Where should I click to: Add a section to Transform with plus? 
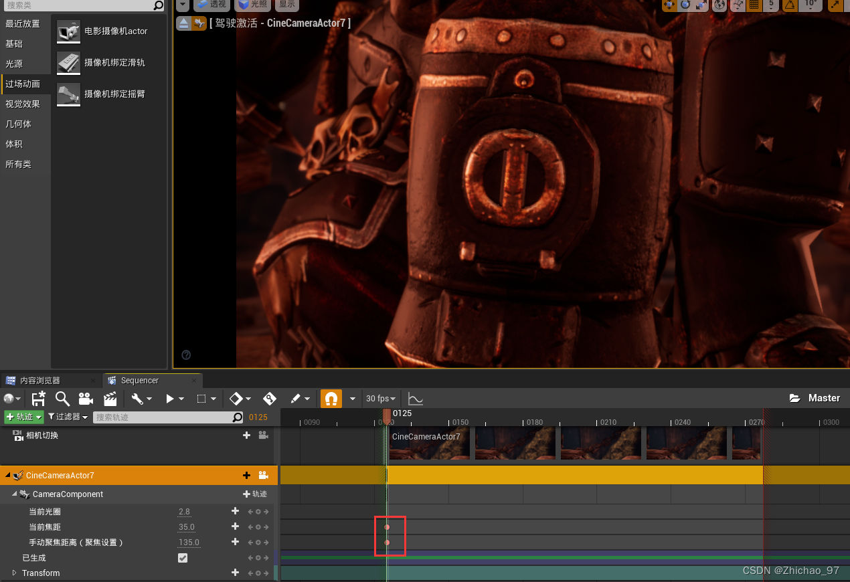pyautogui.click(x=235, y=573)
